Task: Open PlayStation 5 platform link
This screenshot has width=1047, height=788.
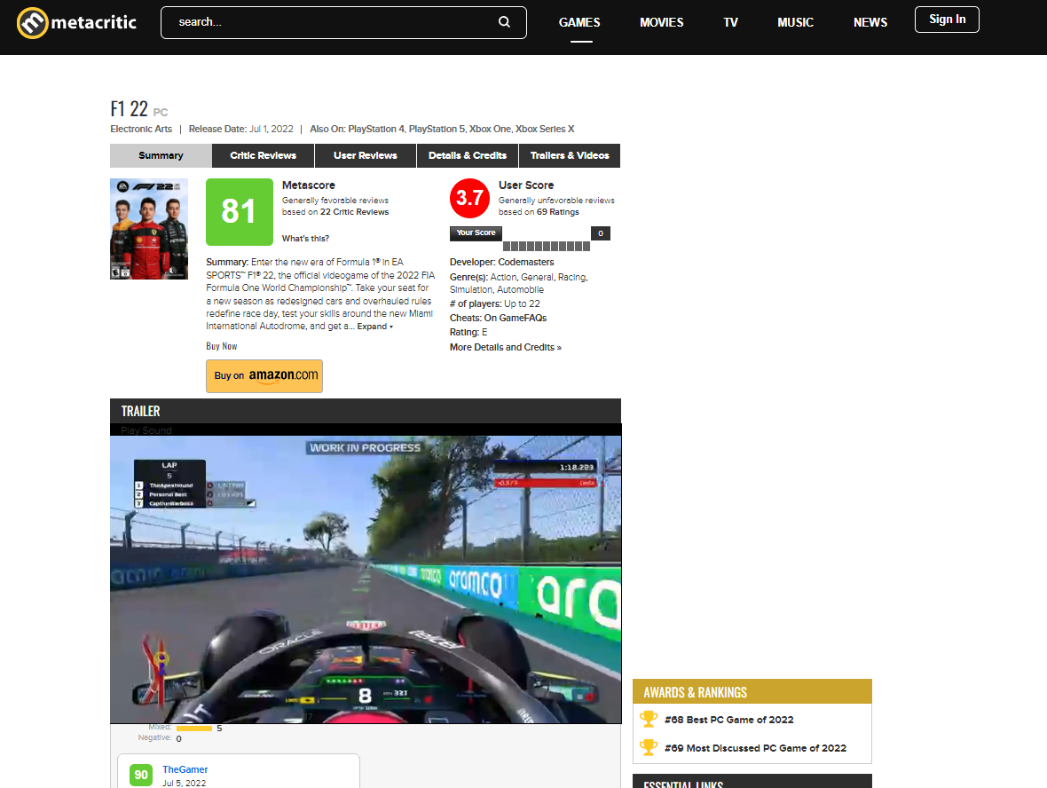Action: pyautogui.click(x=437, y=129)
